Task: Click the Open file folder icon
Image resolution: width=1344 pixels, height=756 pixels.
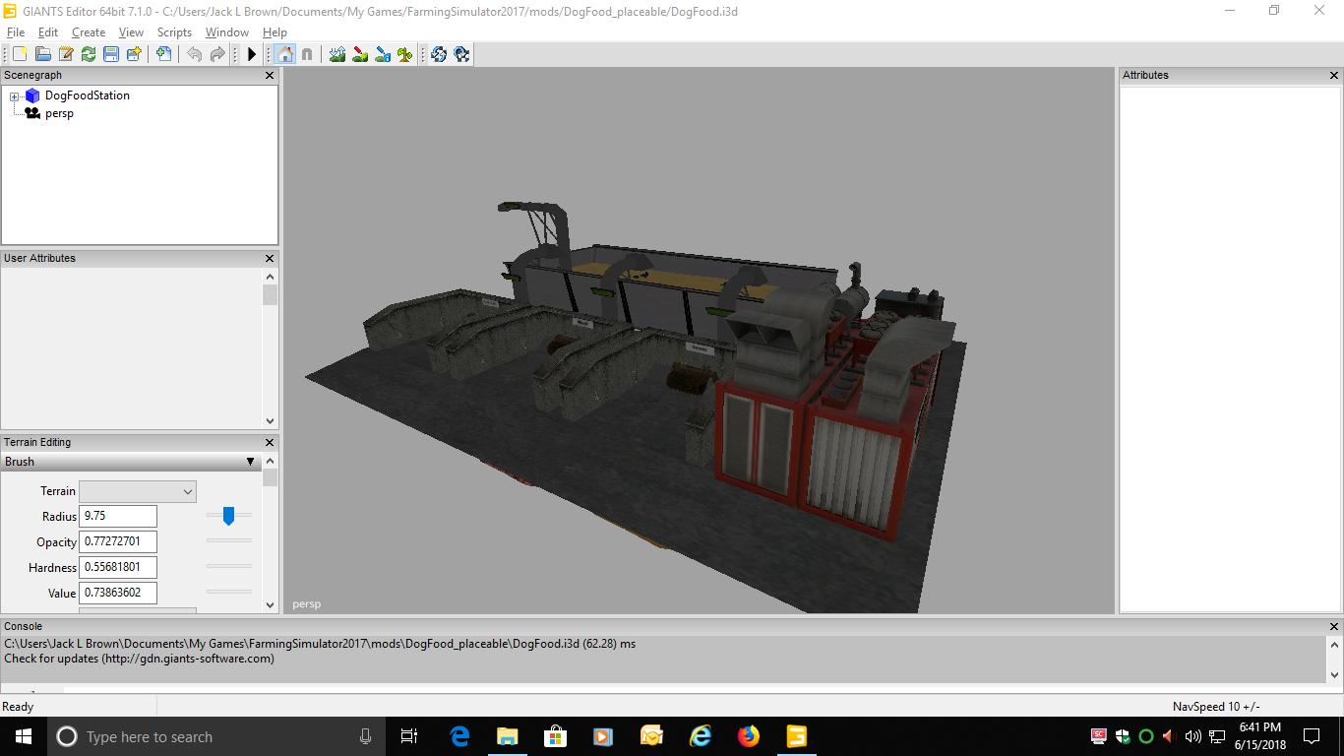Action: point(43,54)
